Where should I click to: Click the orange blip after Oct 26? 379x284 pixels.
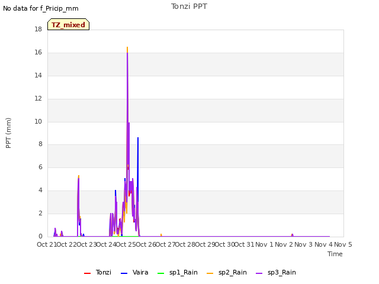pos(161,235)
